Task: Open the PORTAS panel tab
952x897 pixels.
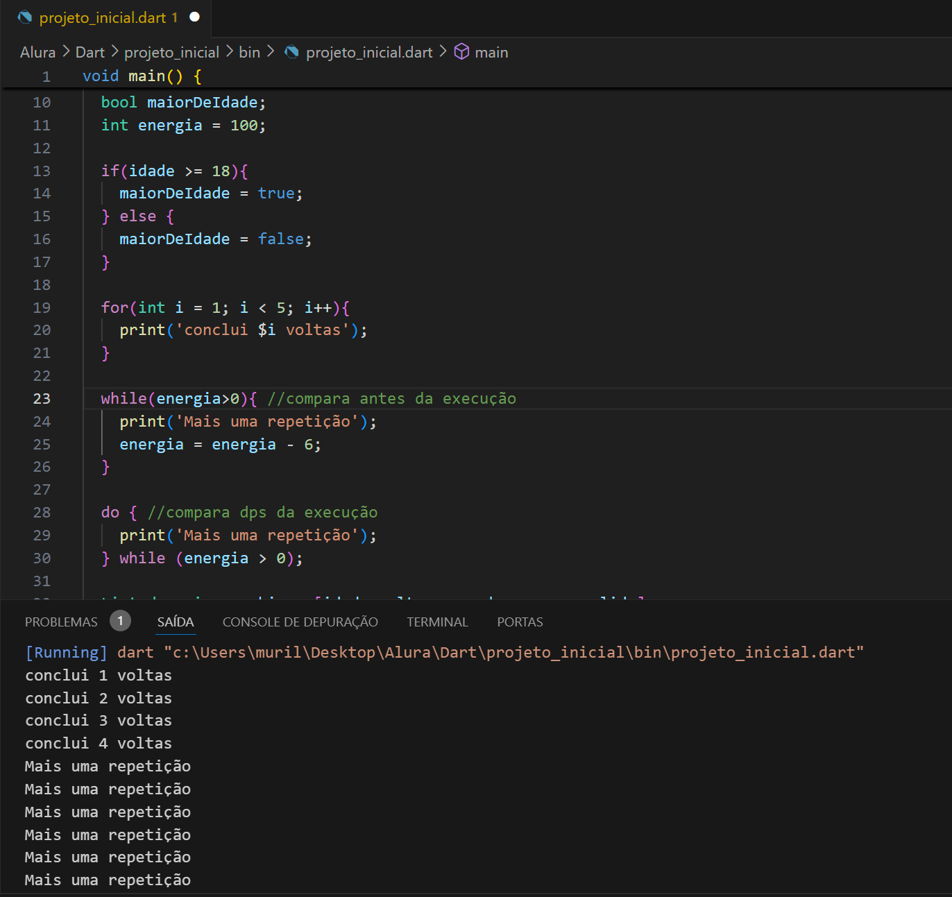Action: (x=520, y=622)
